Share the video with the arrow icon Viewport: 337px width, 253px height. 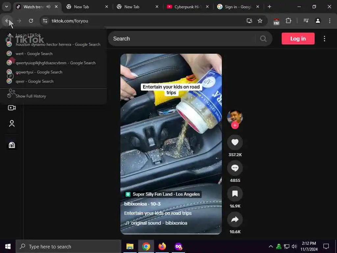click(235, 219)
